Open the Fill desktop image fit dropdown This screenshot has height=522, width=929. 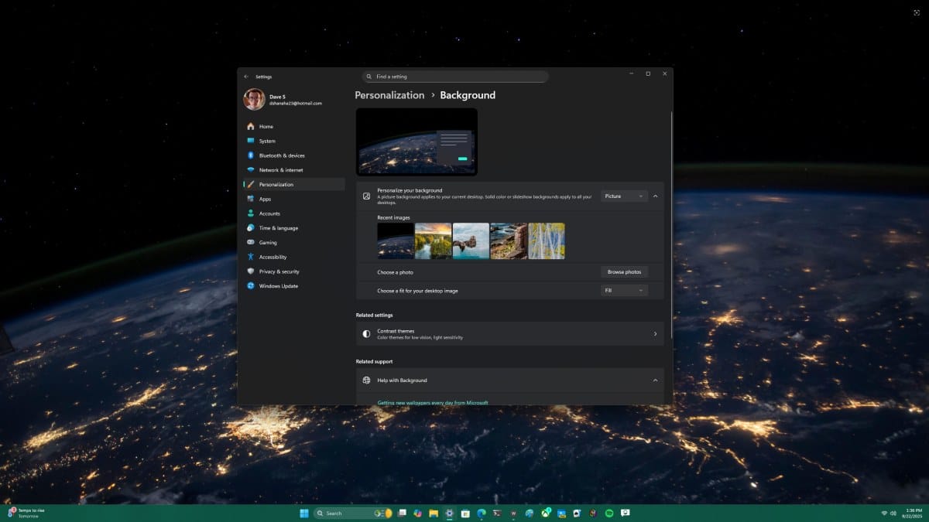pyautogui.click(x=623, y=289)
